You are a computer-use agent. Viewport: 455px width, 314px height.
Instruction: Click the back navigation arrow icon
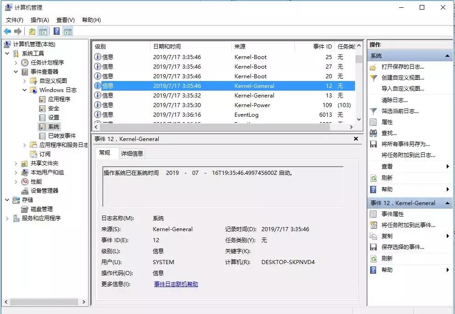point(8,31)
